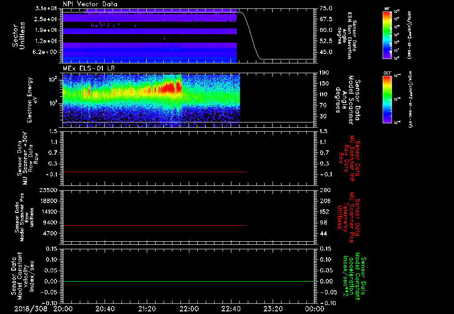Click the "22:00" time tick label
This screenshot has height=314, width=454.
coord(189,309)
